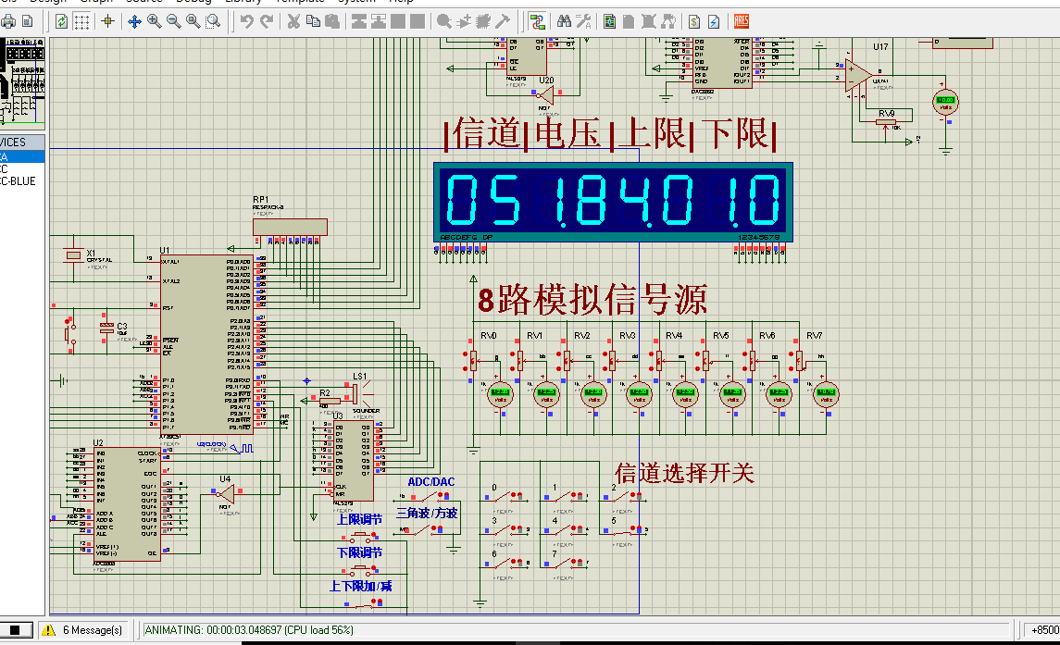This screenshot has height=645, width=1060.
Task: Click the Electrical Rule Check icon
Action: click(x=714, y=21)
